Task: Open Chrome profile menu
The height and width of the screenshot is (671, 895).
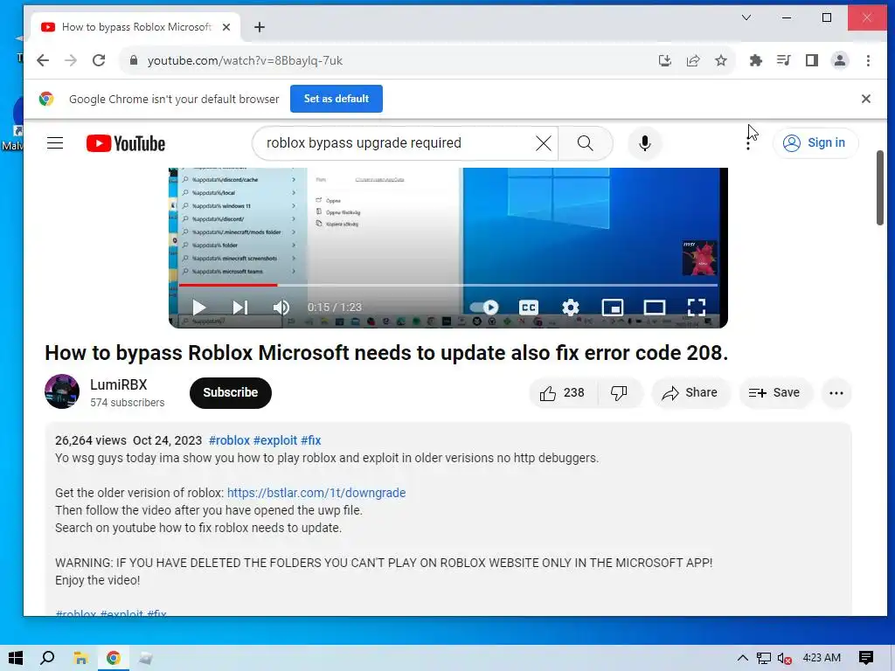Action: (x=840, y=60)
